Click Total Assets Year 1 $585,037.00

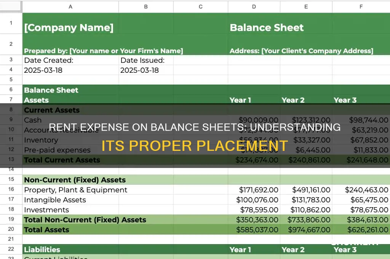pyautogui.click(x=257, y=229)
